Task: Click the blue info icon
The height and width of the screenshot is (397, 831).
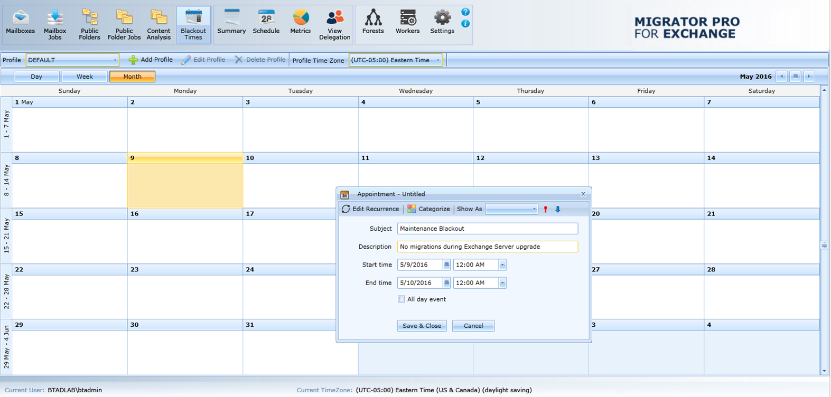Action: [x=465, y=24]
